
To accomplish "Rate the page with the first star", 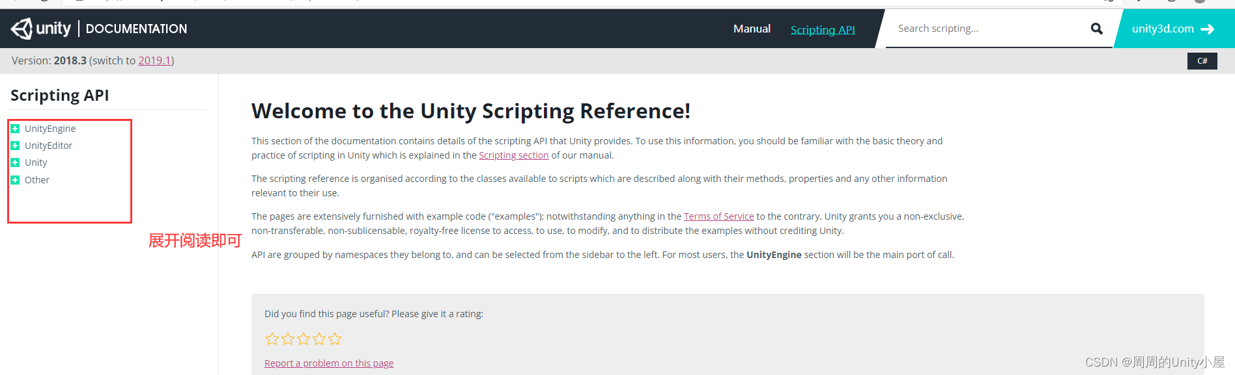I will (272, 339).
